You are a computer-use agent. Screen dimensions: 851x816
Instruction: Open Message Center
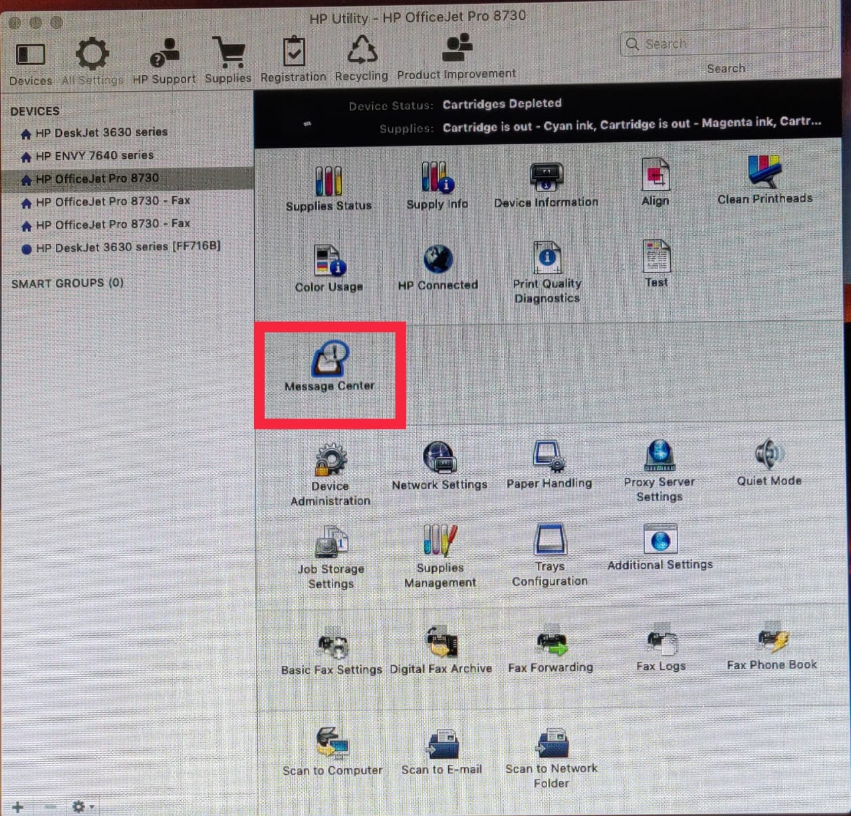(x=329, y=367)
